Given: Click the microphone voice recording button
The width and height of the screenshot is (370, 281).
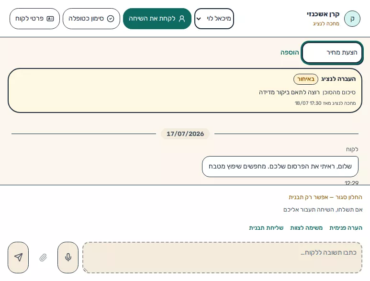Looking at the screenshot, I should [68, 258].
